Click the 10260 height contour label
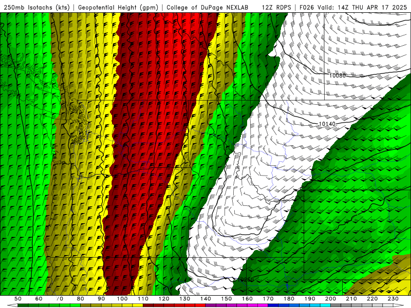This screenshot has height=308, width=411. tap(246, 280)
